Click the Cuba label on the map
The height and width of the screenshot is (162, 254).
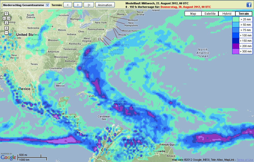coord(92,96)
